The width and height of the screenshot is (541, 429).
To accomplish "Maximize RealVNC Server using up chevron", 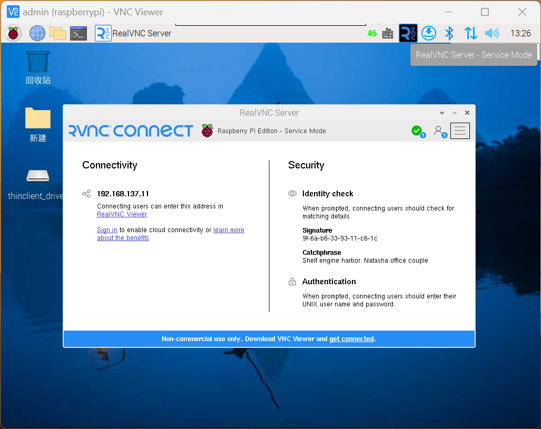I will click(455, 113).
